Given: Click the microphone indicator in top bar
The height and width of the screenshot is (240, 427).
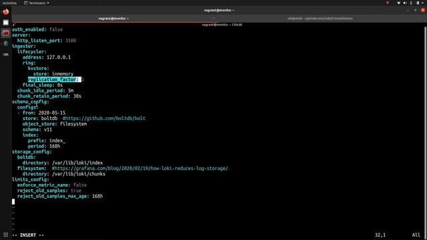Looking at the screenshot, I should 411,3.
